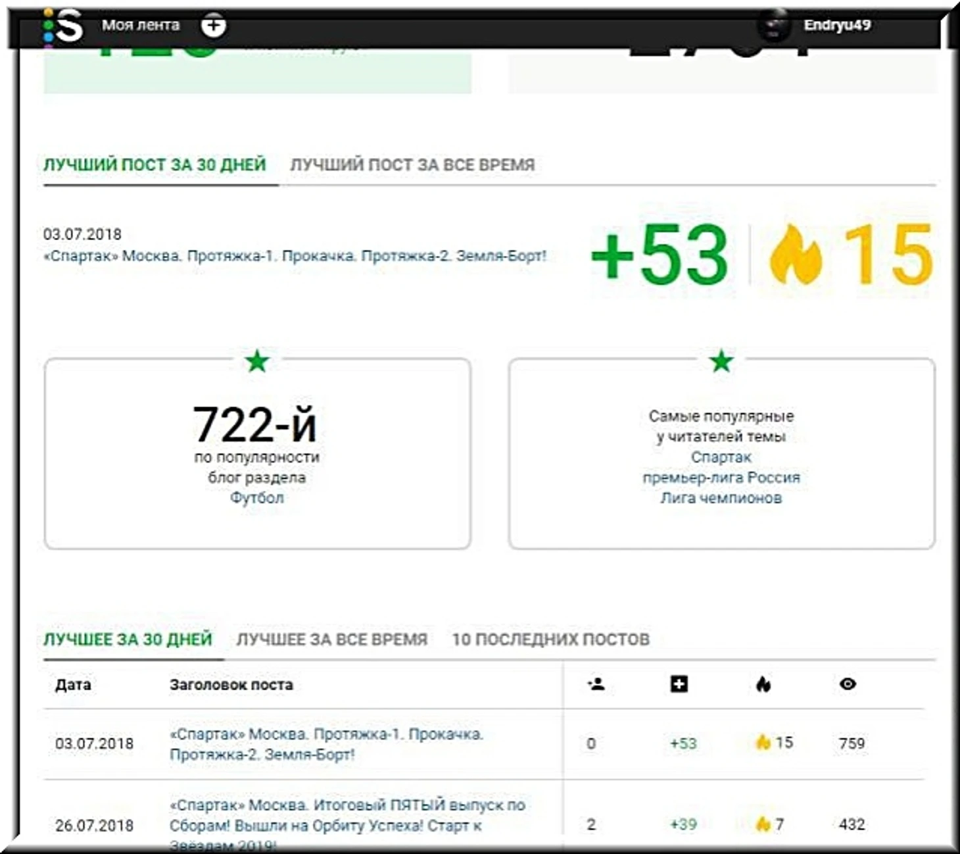Click the plus rating column icon in header
Screen dimensions: 960x854
coord(679,684)
